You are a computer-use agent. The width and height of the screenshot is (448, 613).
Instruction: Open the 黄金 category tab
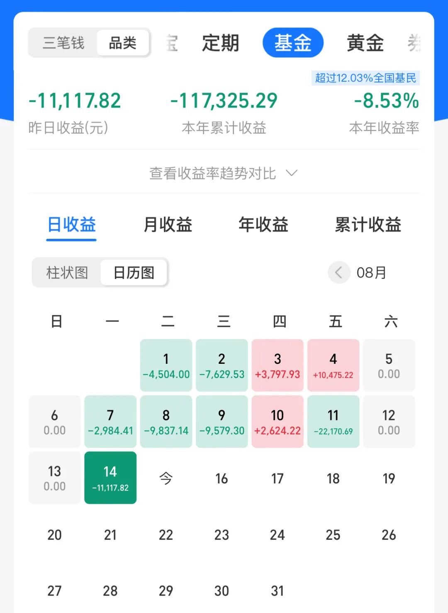(x=365, y=43)
